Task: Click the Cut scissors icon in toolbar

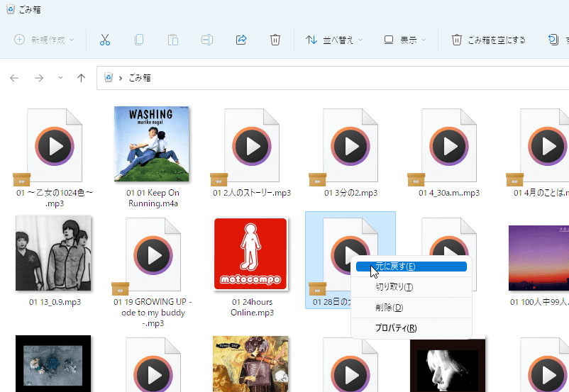Action: (x=105, y=40)
